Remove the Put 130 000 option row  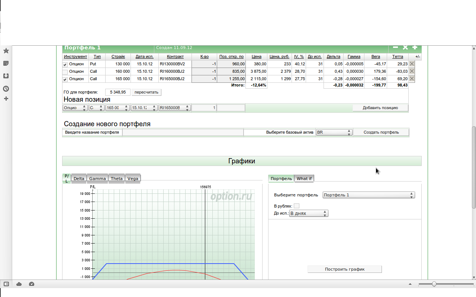click(412, 64)
